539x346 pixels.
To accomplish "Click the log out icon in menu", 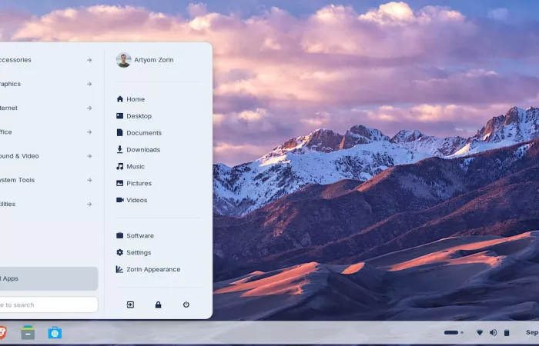I will pyautogui.click(x=130, y=304).
